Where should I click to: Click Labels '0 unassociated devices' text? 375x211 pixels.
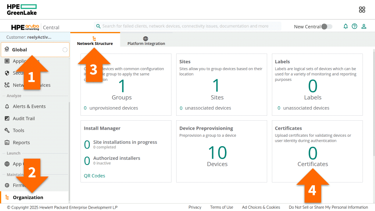pos(303,108)
